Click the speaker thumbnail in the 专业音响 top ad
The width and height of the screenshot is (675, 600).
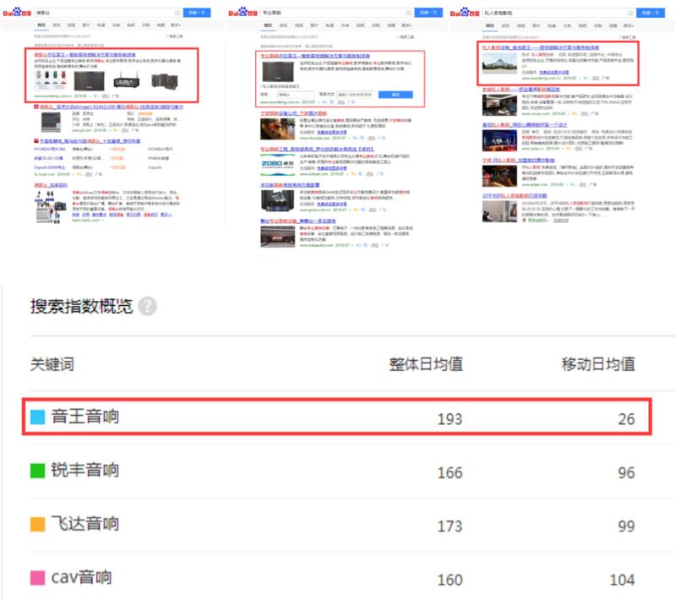click(x=279, y=72)
